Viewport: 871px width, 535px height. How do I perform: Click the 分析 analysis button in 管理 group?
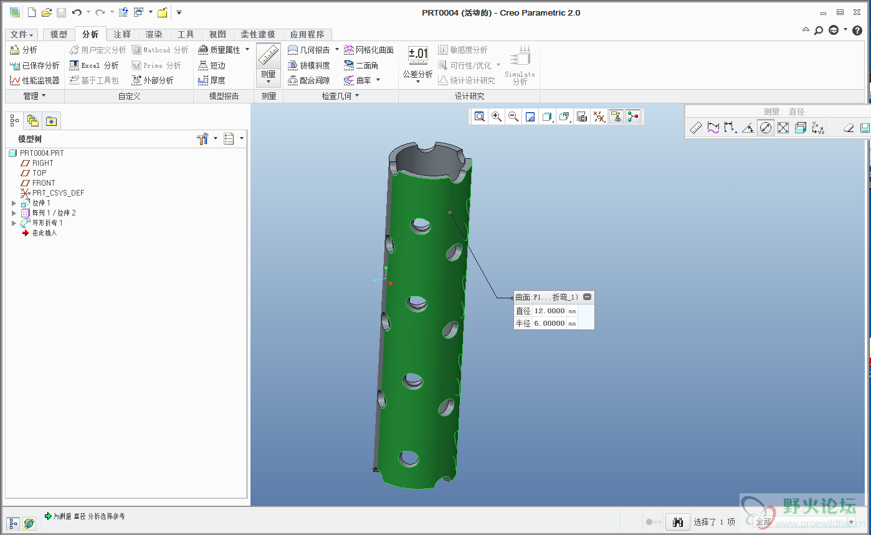click(x=24, y=50)
